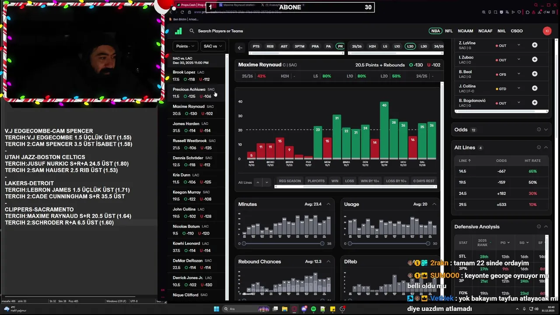560x315 pixels.
Task: Toggle the WIN filter
Action: point(335,181)
